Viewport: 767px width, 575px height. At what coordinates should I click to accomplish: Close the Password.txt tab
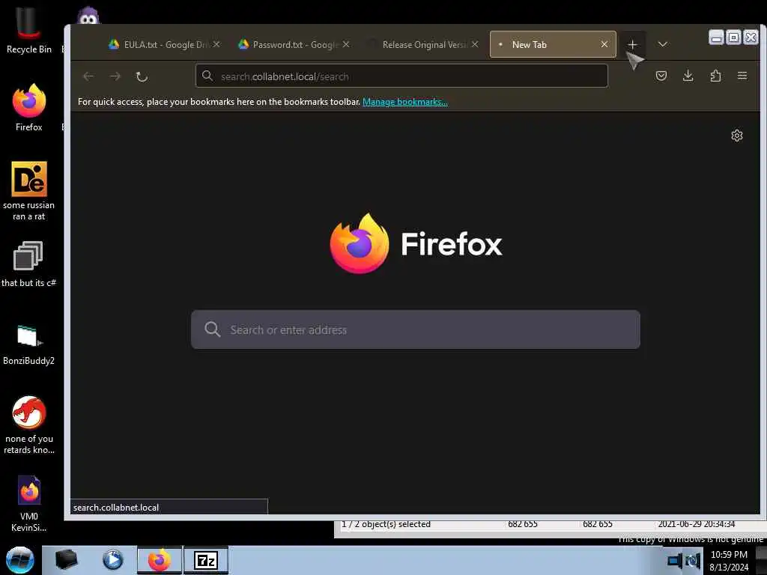click(x=346, y=44)
